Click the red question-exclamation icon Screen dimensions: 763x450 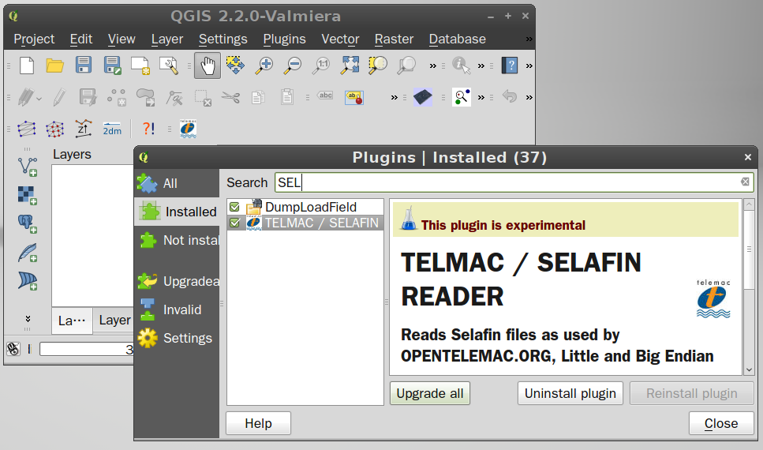click(148, 129)
